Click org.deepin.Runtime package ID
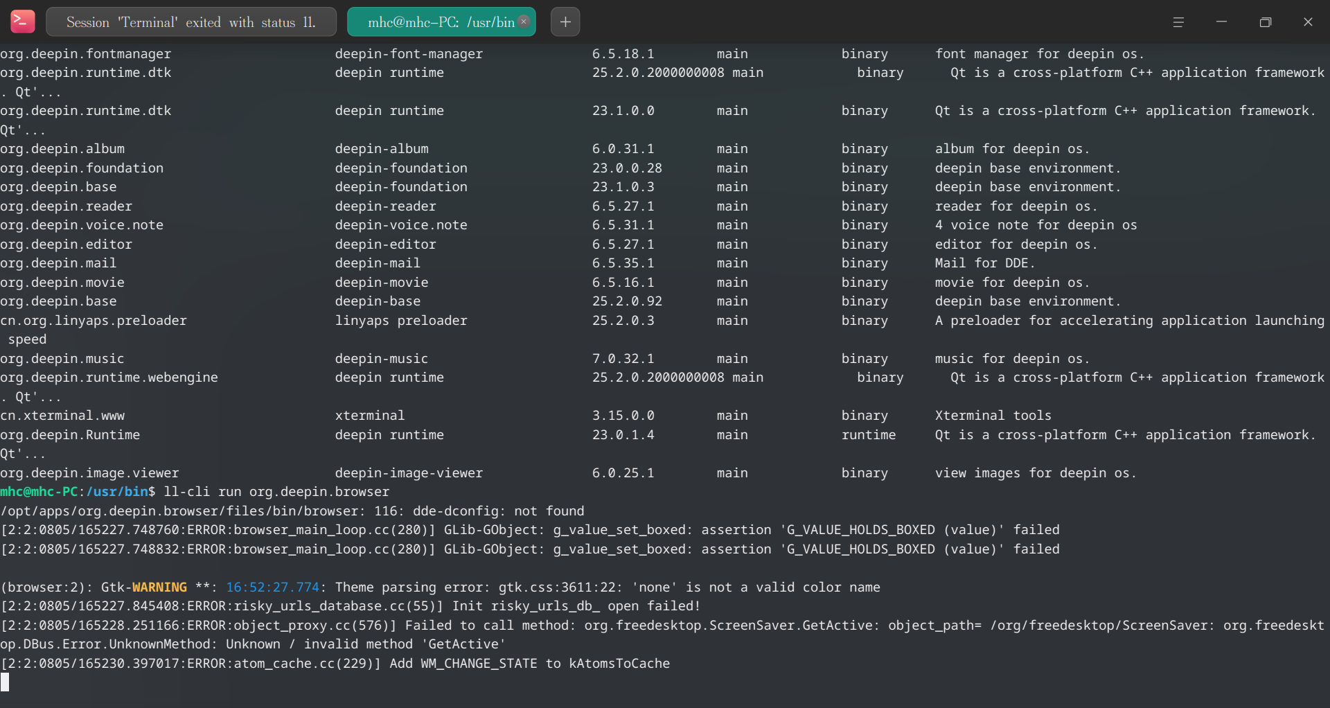The image size is (1330, 708). pos(70,435)
